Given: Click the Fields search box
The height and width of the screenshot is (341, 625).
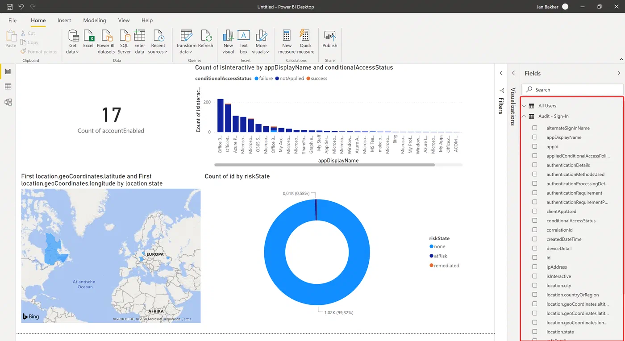Looking at the screenshot, I should pos(572,89).
